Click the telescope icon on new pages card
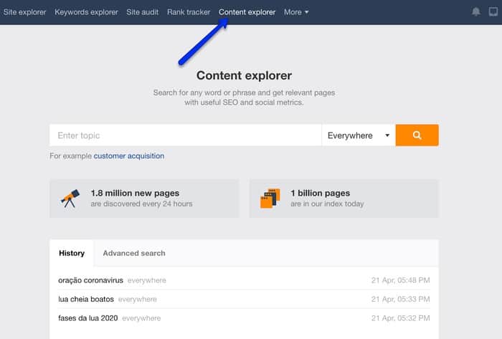Image resolution: width=502 pixels, height=339 pixels. pos(70,199)
